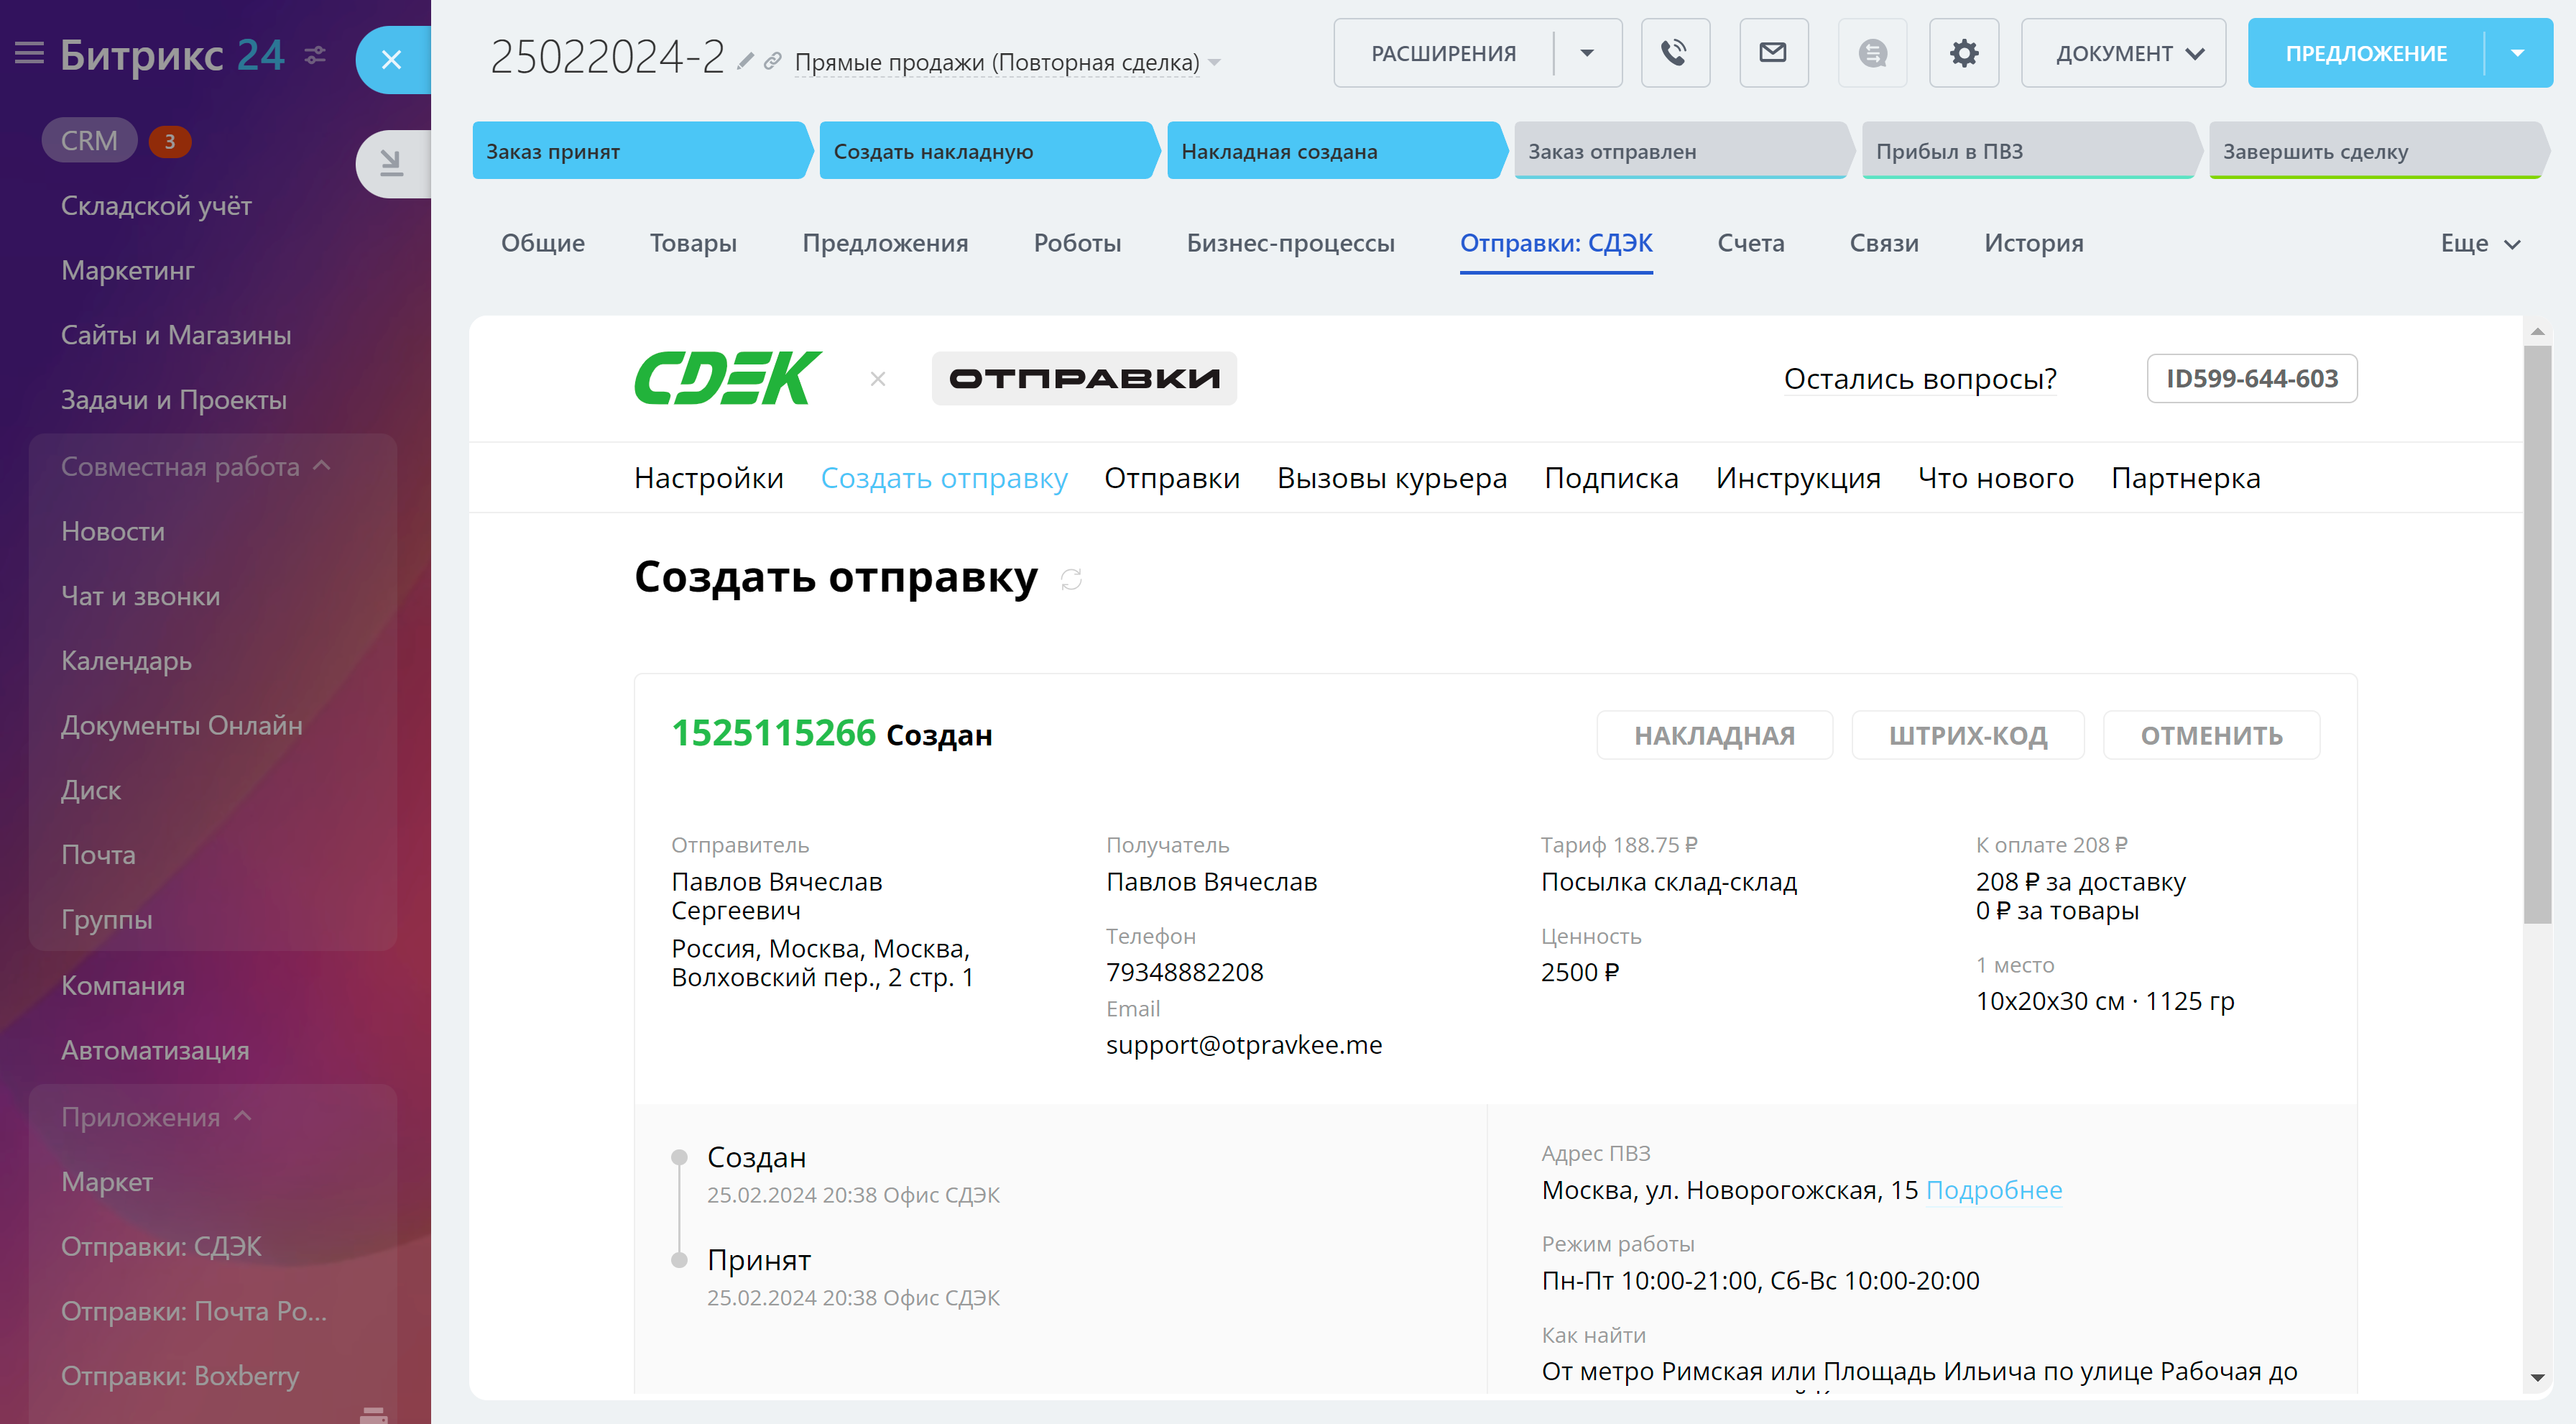The height and width of the screenshot is (1424, 2576).
Task: Expand ПРЕДЛОЖЕНИЕ button dropdown arrow
Action: pos(2518,53)
